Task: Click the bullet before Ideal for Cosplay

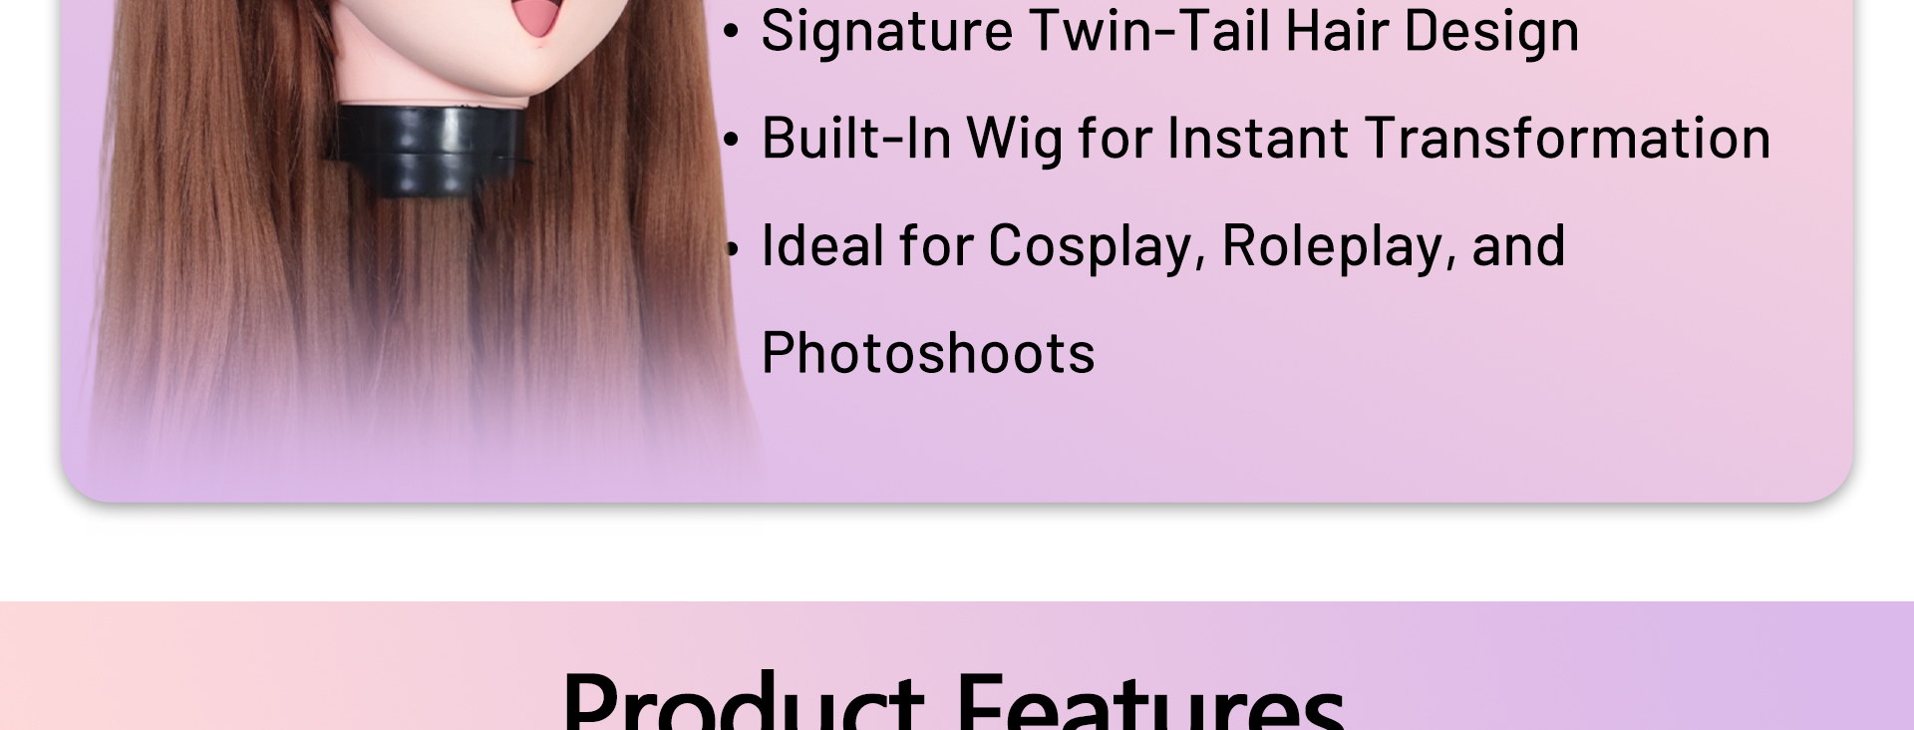Action: (x=732, y=248)
